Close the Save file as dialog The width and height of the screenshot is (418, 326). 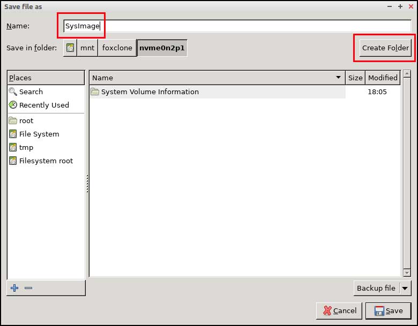point(411,6)
